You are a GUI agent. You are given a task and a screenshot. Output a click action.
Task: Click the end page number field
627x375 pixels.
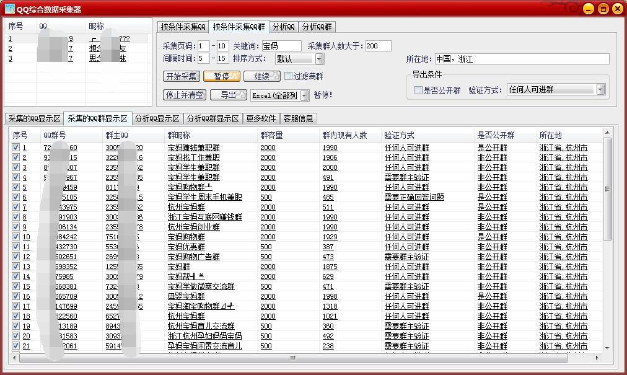click(222, 46)
